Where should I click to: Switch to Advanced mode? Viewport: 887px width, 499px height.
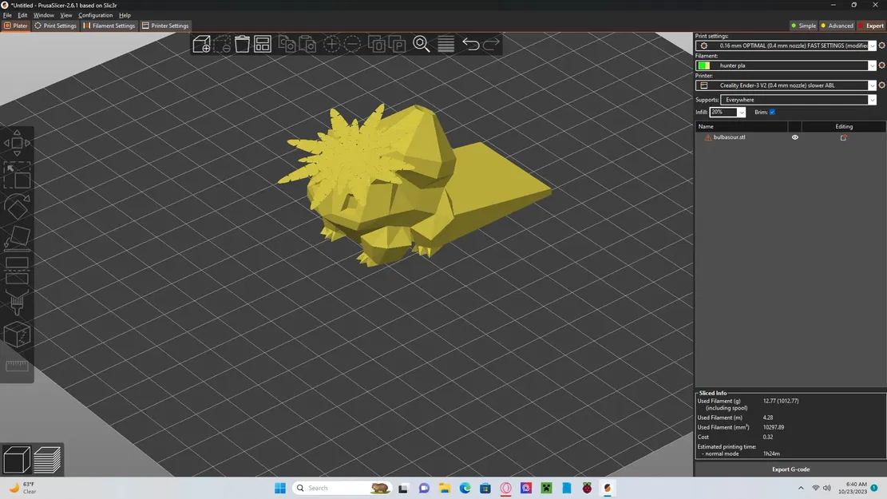pos(838,26)
